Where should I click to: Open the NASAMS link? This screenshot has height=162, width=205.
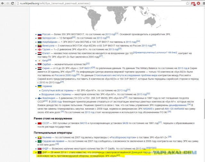(x=148, y=109)
